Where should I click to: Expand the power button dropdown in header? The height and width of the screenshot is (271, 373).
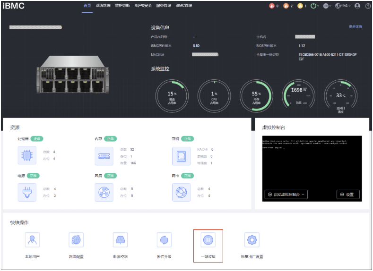coord(315,6)
